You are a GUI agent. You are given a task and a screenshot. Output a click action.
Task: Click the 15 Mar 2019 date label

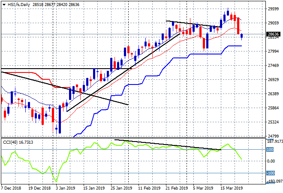232,188
